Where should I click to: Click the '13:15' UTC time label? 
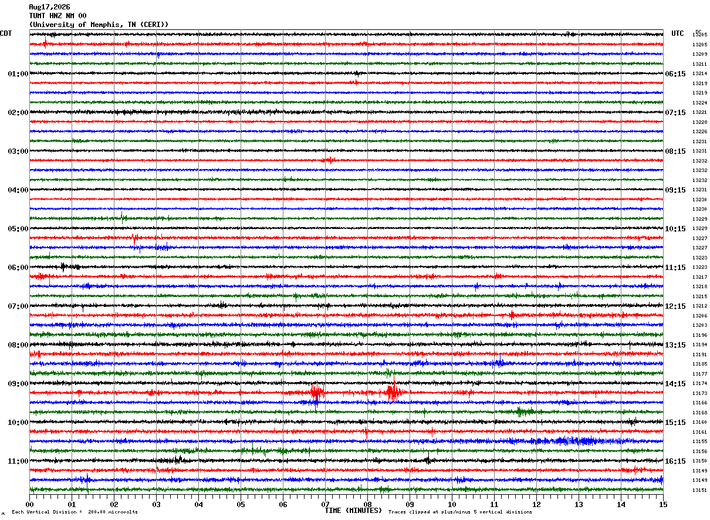click(x=675, y=345)
